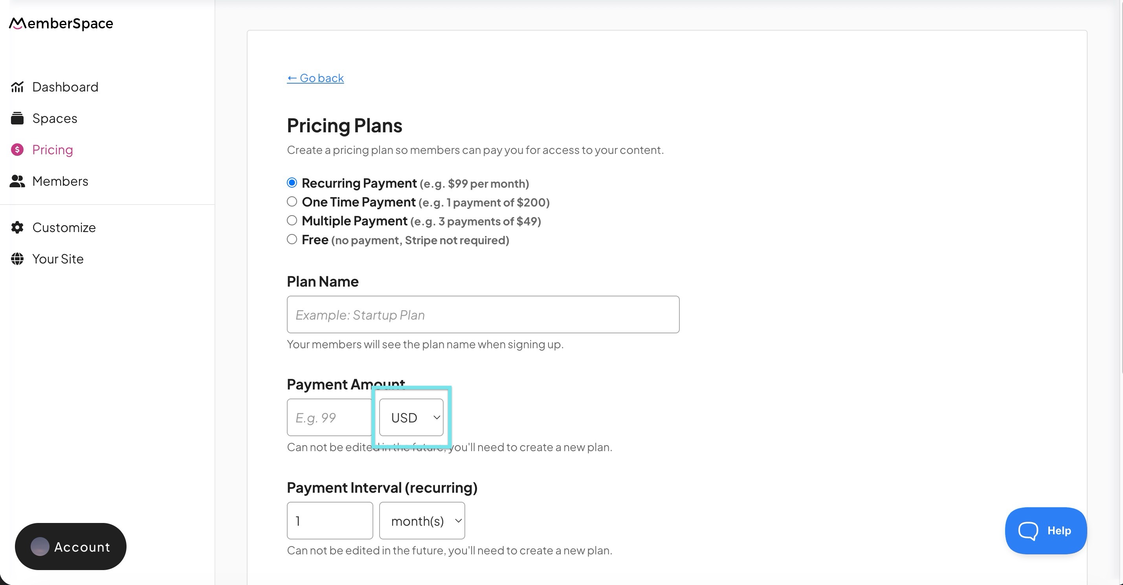Go to Spaces in sidebar

(x=55, y=119)
